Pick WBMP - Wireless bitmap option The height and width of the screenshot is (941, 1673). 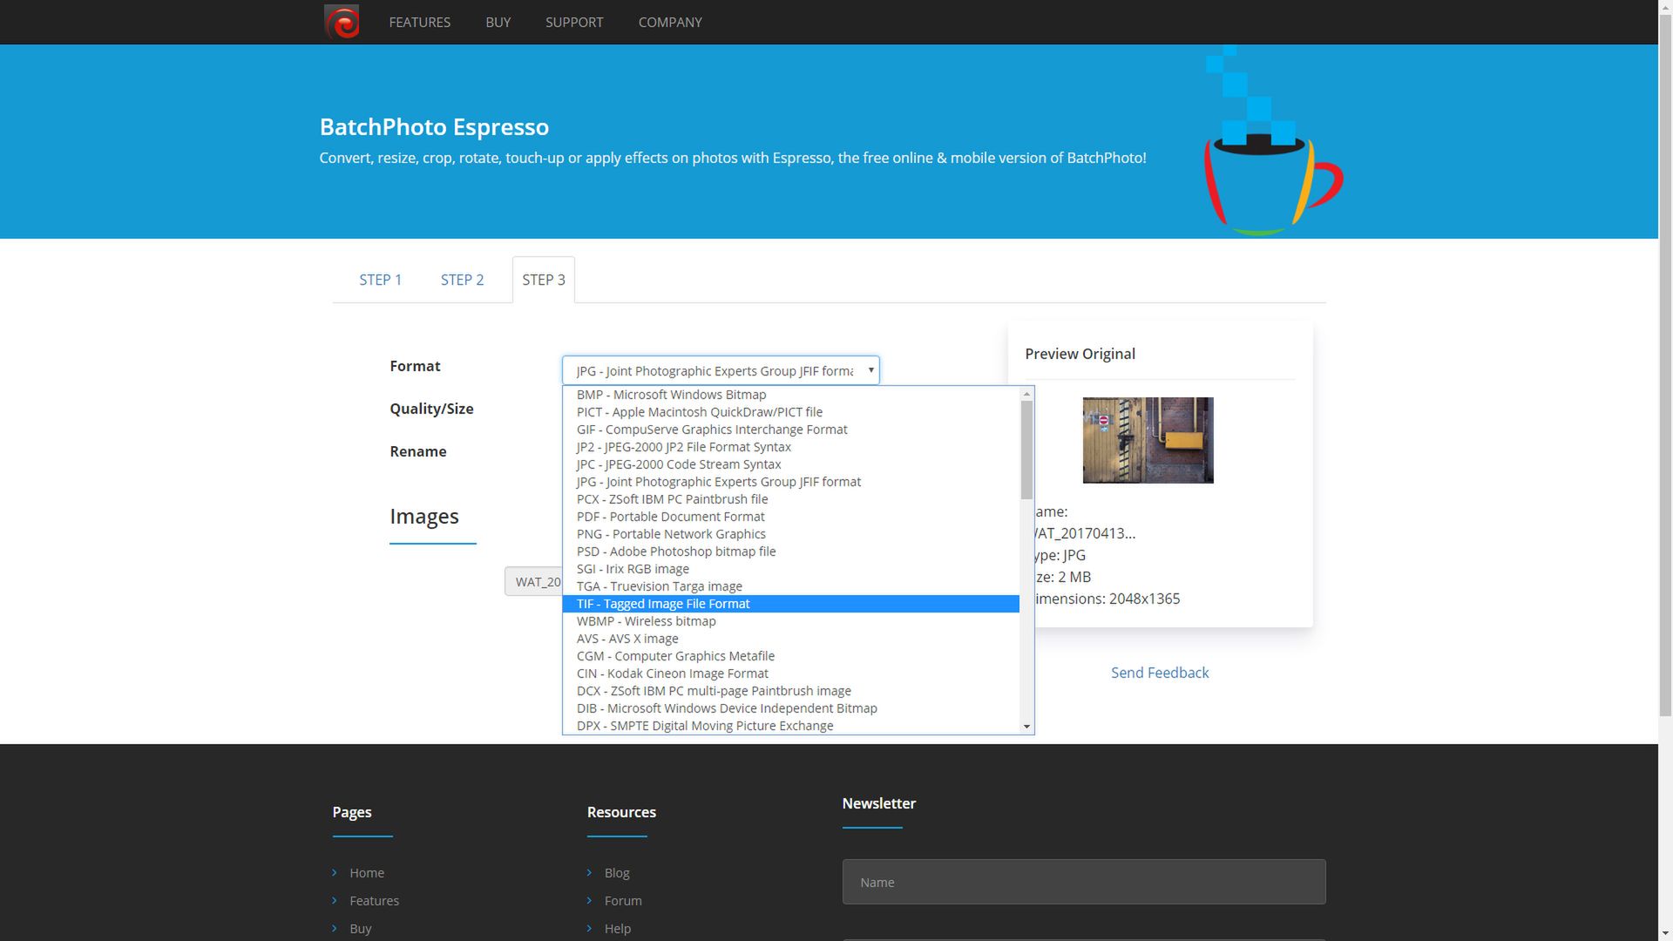coord(791,621)
